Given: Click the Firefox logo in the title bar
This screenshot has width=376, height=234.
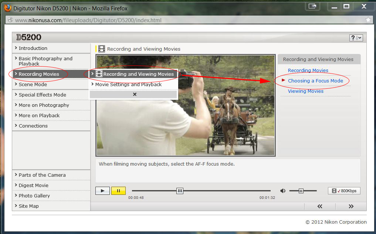Looking at the screenshot, I should pyautogui.click(x=8, y=8).
